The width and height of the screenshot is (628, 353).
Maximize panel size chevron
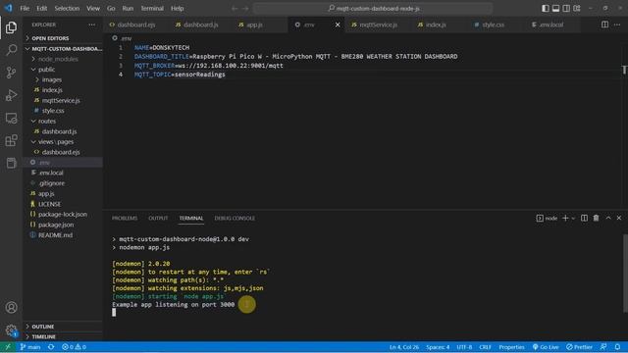608,218
